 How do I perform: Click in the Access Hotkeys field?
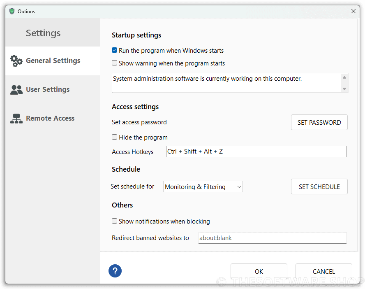[x=256, y=151]
